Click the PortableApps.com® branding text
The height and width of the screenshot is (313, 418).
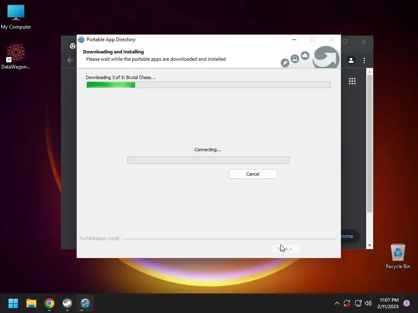click(100, 238)
